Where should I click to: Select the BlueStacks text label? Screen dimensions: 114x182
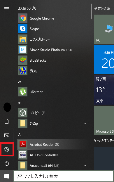pyautogui.click(x=38, y=60)
